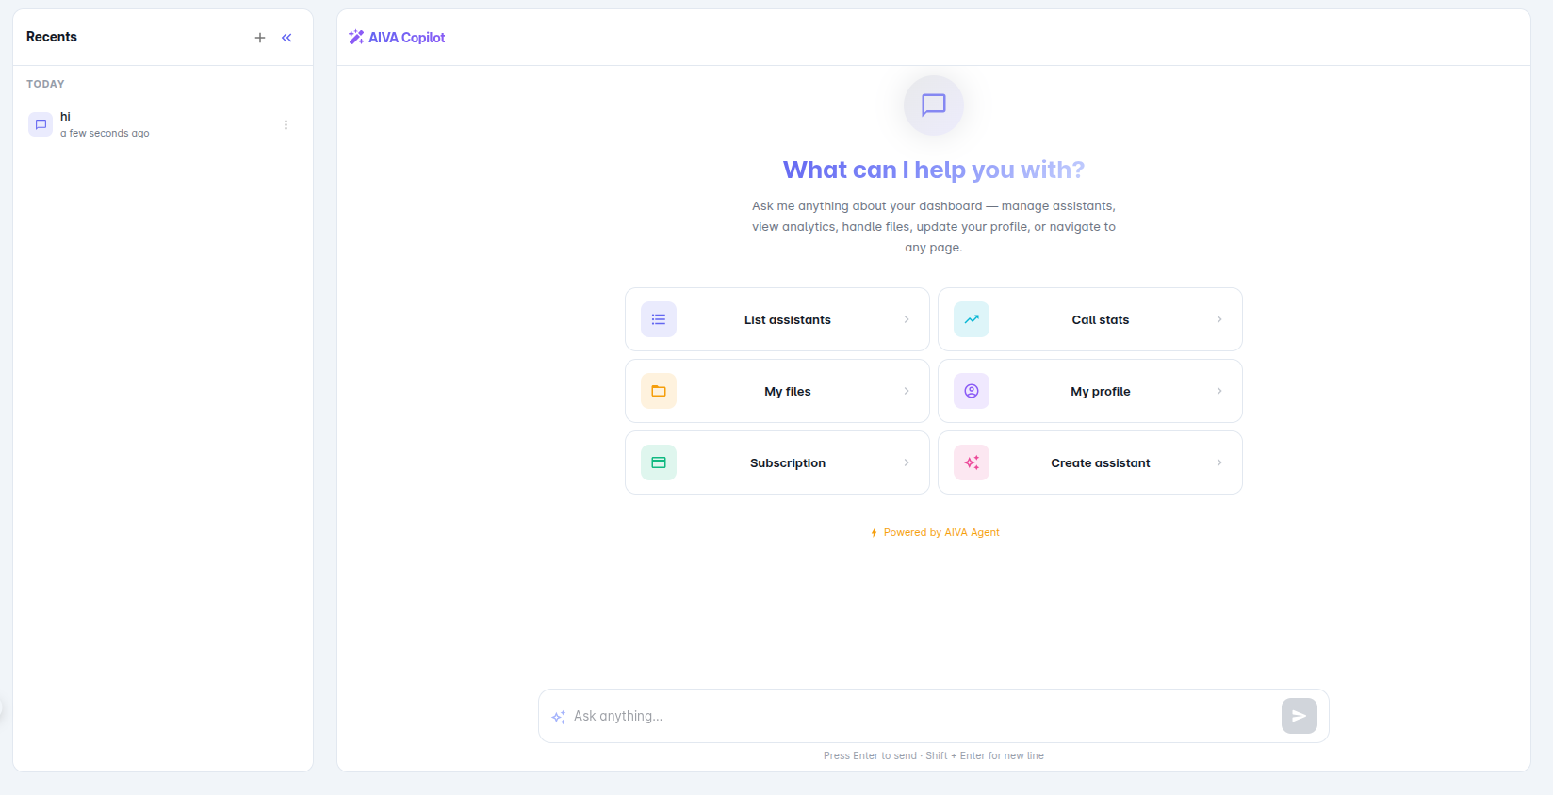Expand My files via its right chevron
The width and height of the screenshot is (1553, 795).
click(x=907, y=391)
